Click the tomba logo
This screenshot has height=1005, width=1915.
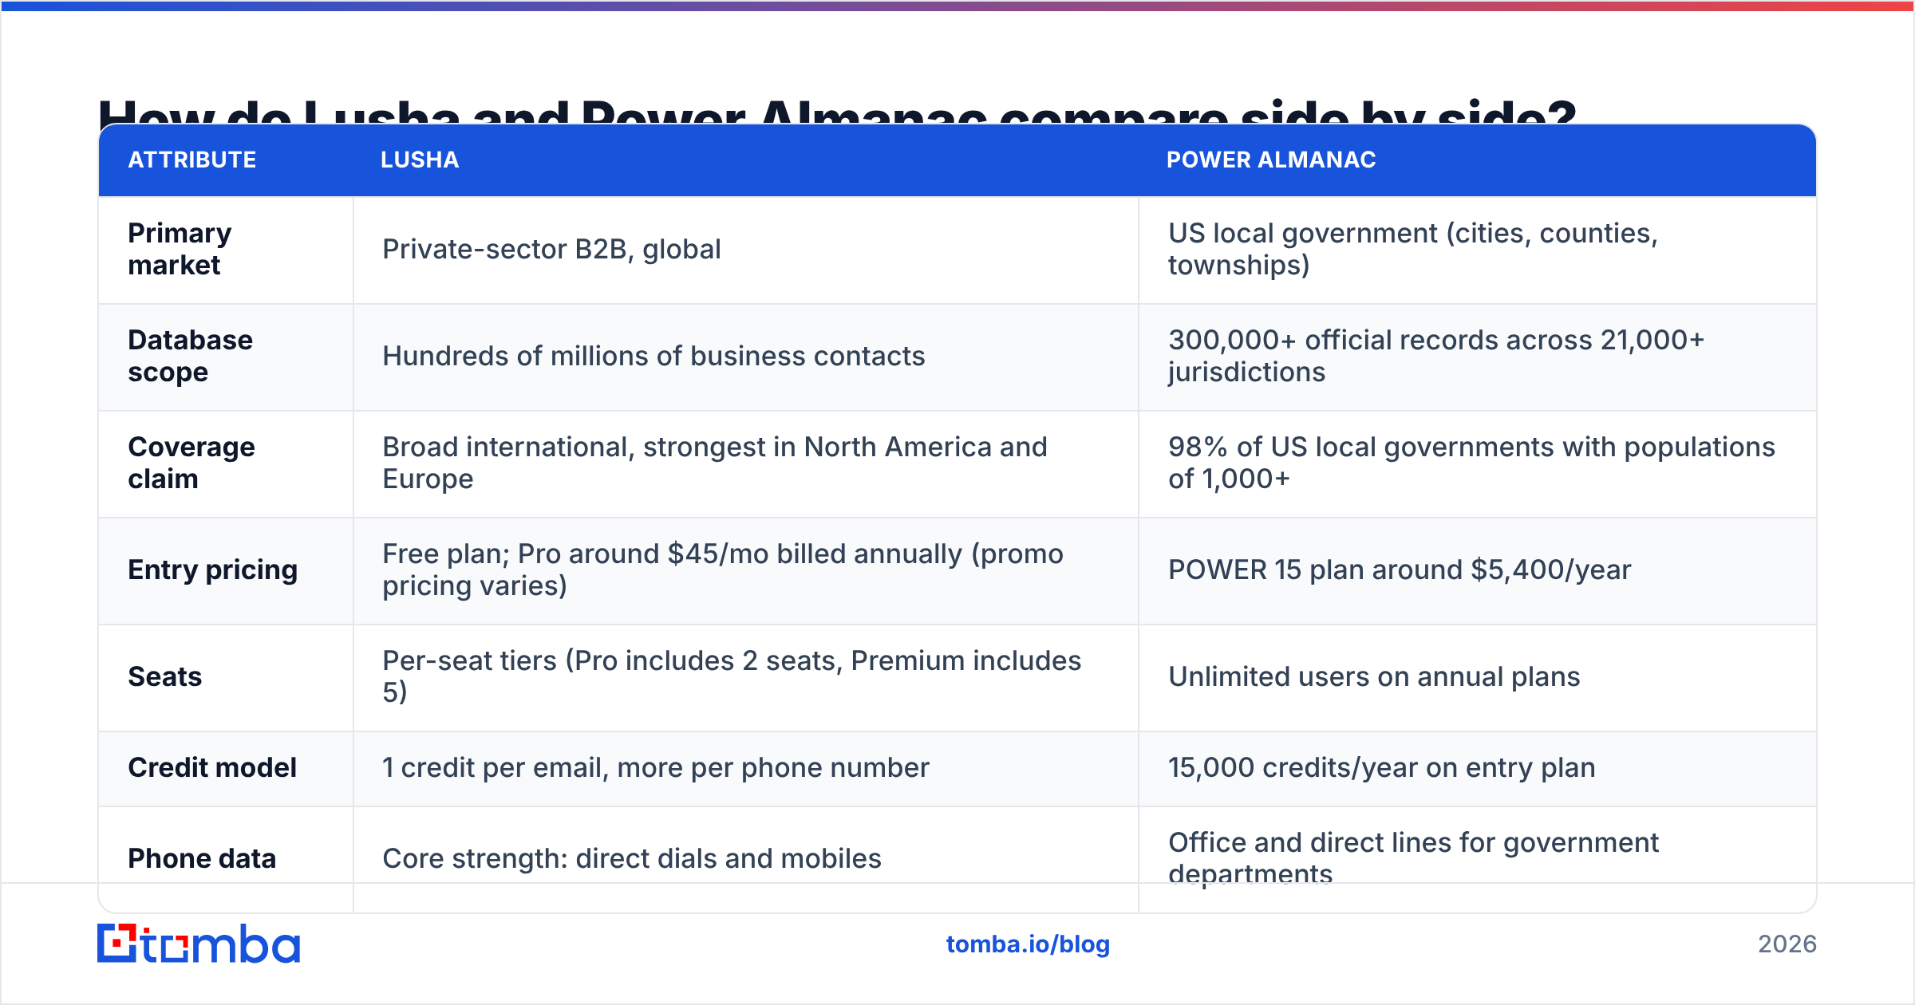[199, 944]
